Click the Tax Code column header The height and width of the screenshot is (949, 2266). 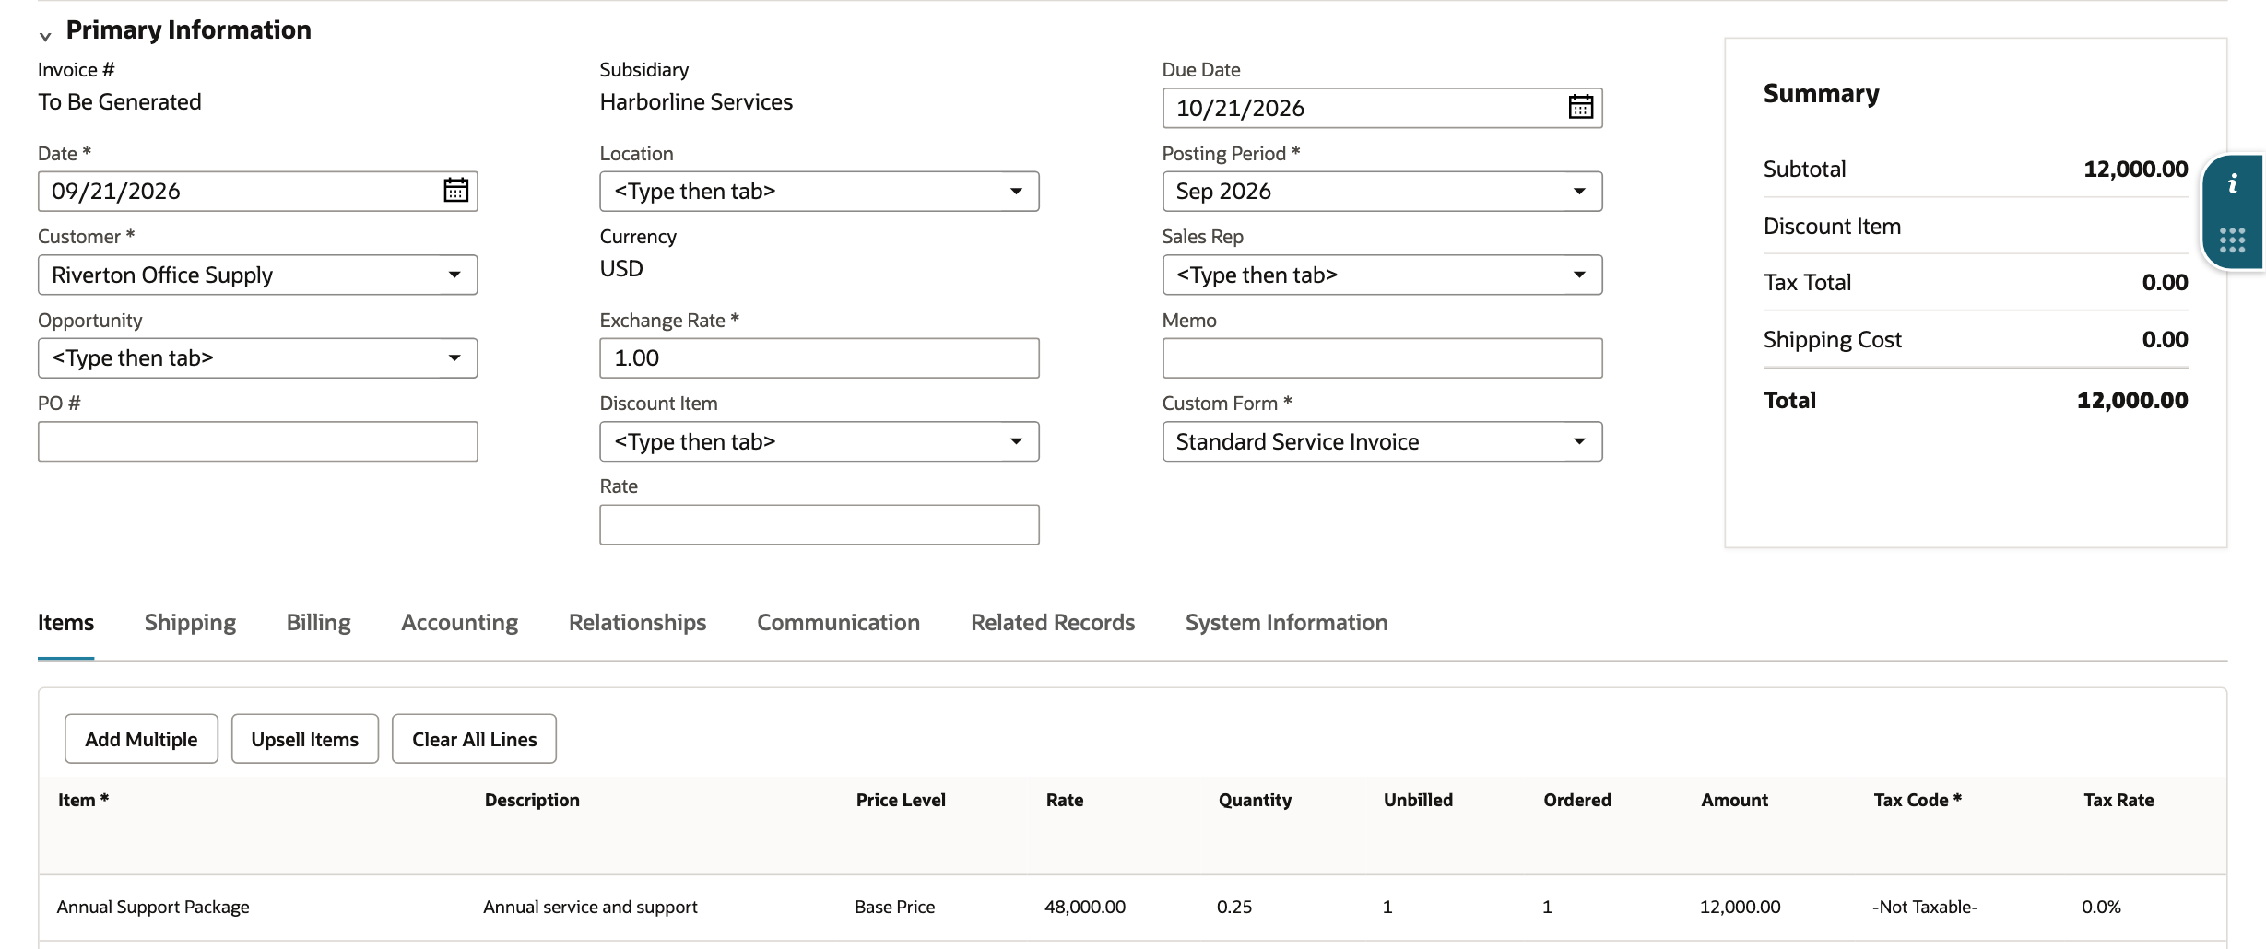1918,800
